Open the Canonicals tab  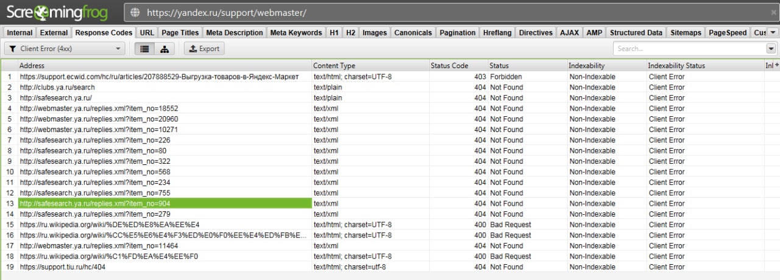[x=413, y=33]
